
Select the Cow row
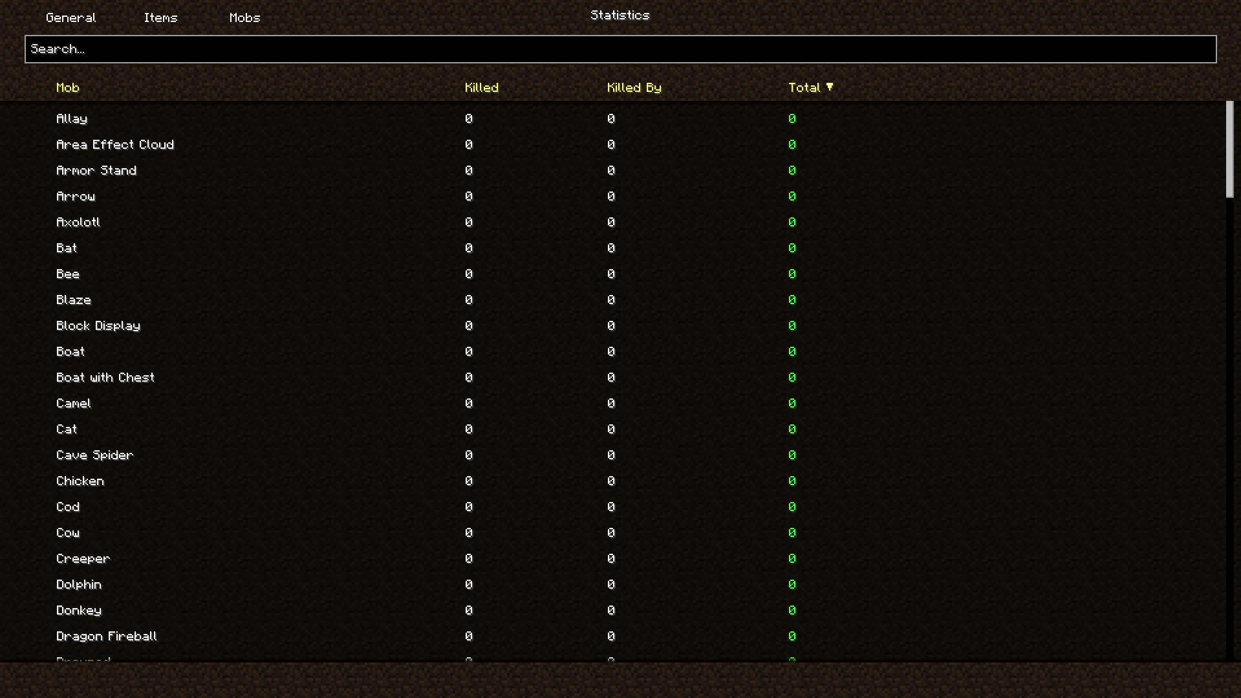tap(67, 532)
